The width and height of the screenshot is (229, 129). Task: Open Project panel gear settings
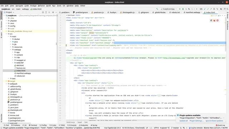(x=53, y=13)
